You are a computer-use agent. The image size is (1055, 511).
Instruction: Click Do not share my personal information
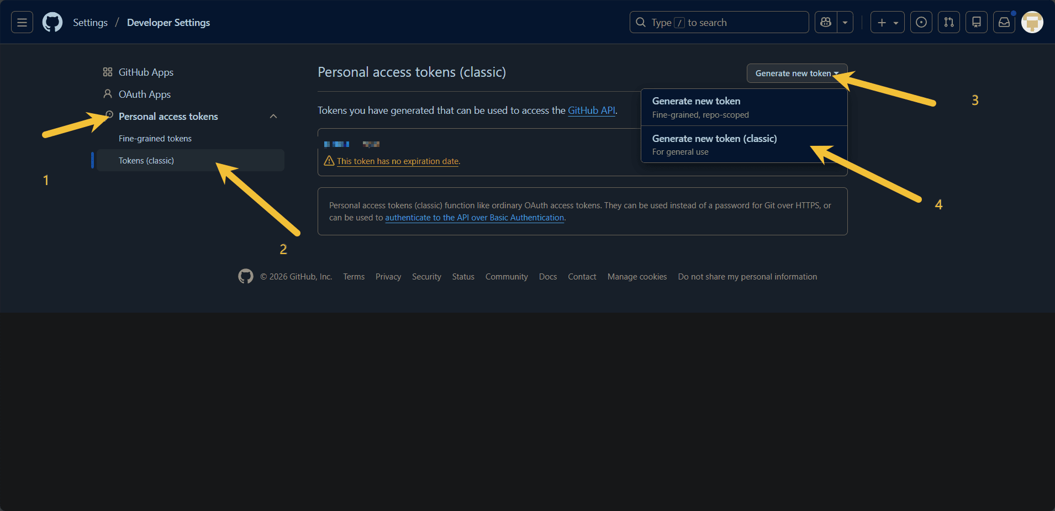(x=747, y=277)
